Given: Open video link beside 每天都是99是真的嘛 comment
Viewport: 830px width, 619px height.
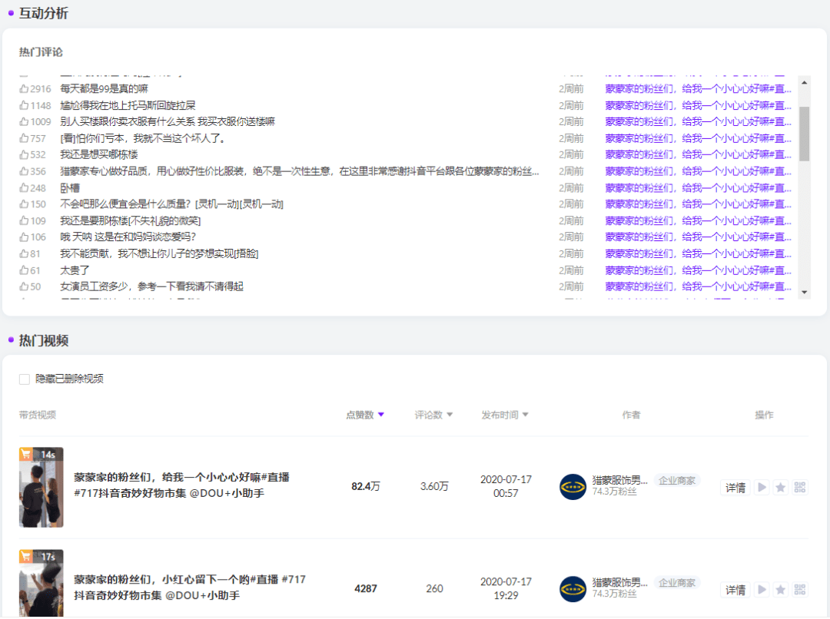Looking at the screenshot, I should pos(698,89).
